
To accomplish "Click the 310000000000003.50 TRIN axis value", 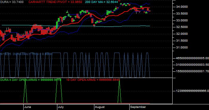I will pos(192,65).
